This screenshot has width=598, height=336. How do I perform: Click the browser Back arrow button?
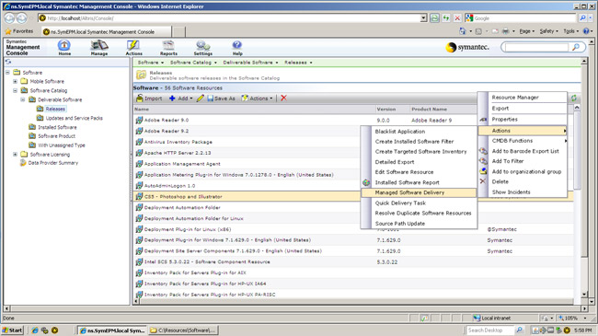tap(9, 17)
